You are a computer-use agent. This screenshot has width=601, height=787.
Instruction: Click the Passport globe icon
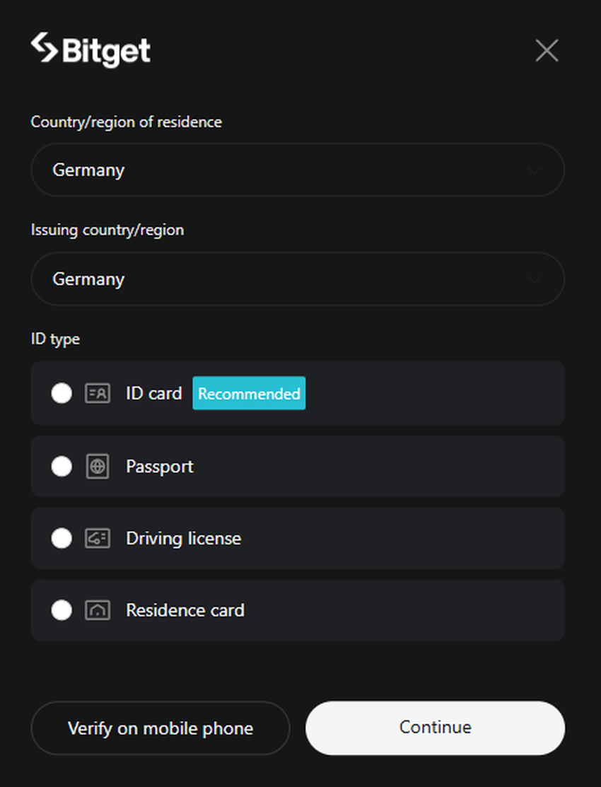(x=98, y=467)
